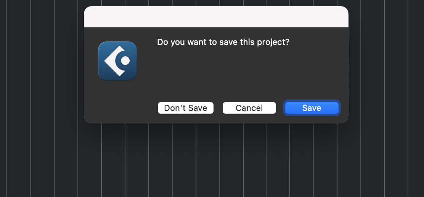Click the white Cancel button

point(249,108)
